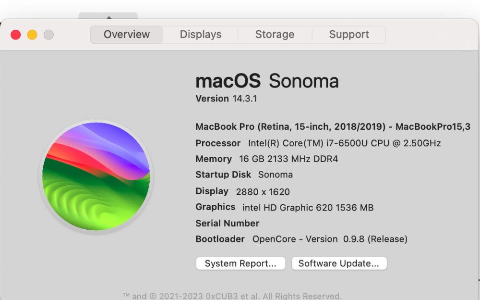Viewport: 480px width, 300px height.
Task: Click the intel HD Graphic 620 value
Action: point(308,208)
